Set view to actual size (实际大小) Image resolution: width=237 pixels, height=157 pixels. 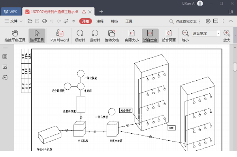point(132,36)
